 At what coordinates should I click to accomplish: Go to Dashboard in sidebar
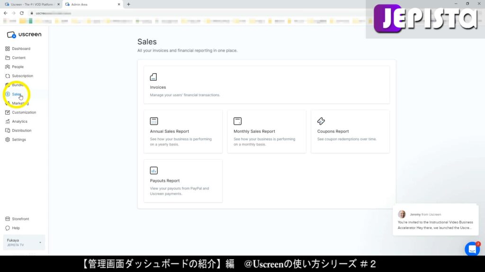coord(21,49)
